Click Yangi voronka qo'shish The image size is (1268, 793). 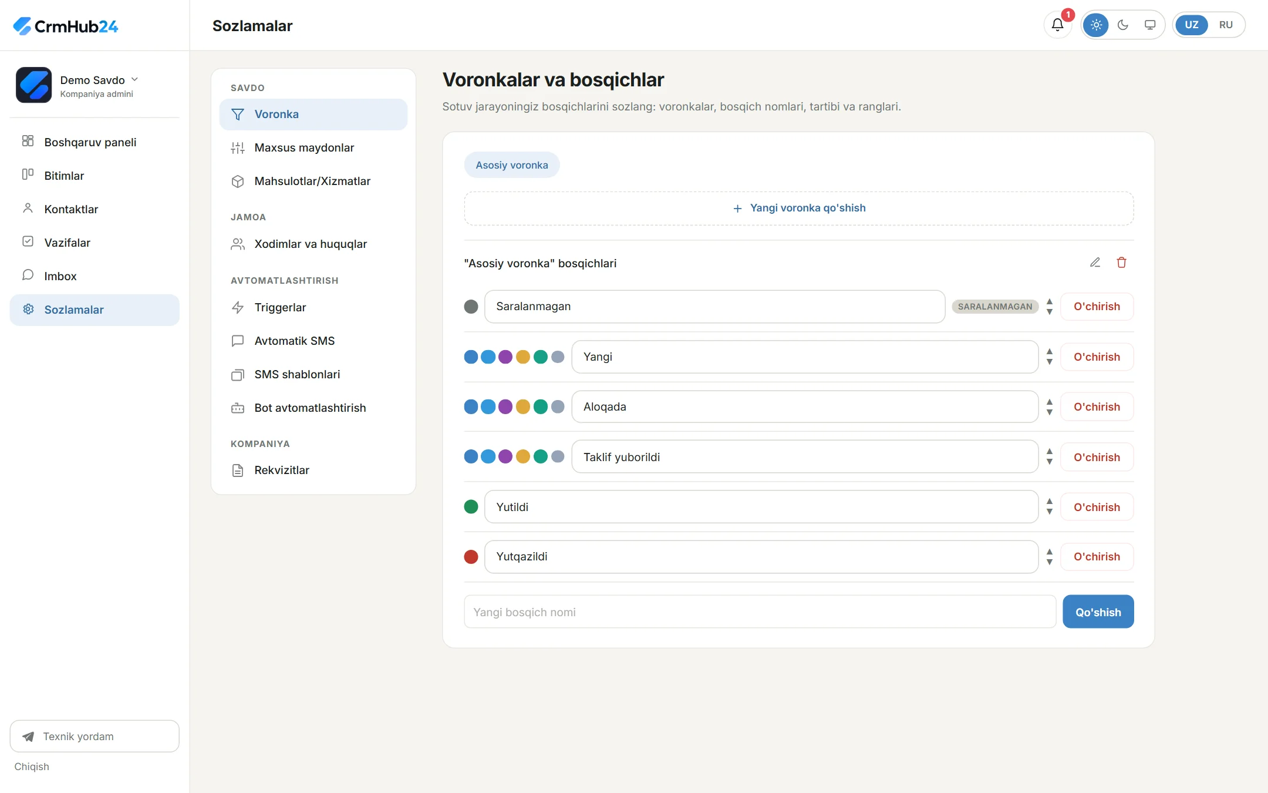coord(799,208)
